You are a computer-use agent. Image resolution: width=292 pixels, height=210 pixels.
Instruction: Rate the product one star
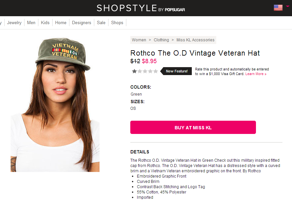135,71
